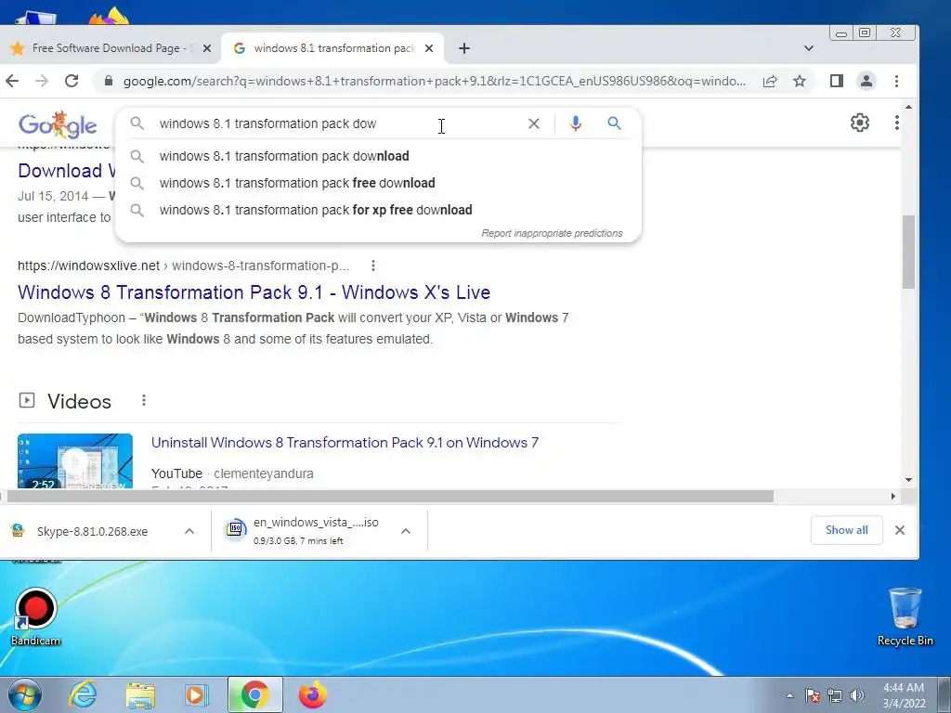
Task: Open the windowsxlive.net URL breadcrumb
Action: coord(183,266)
